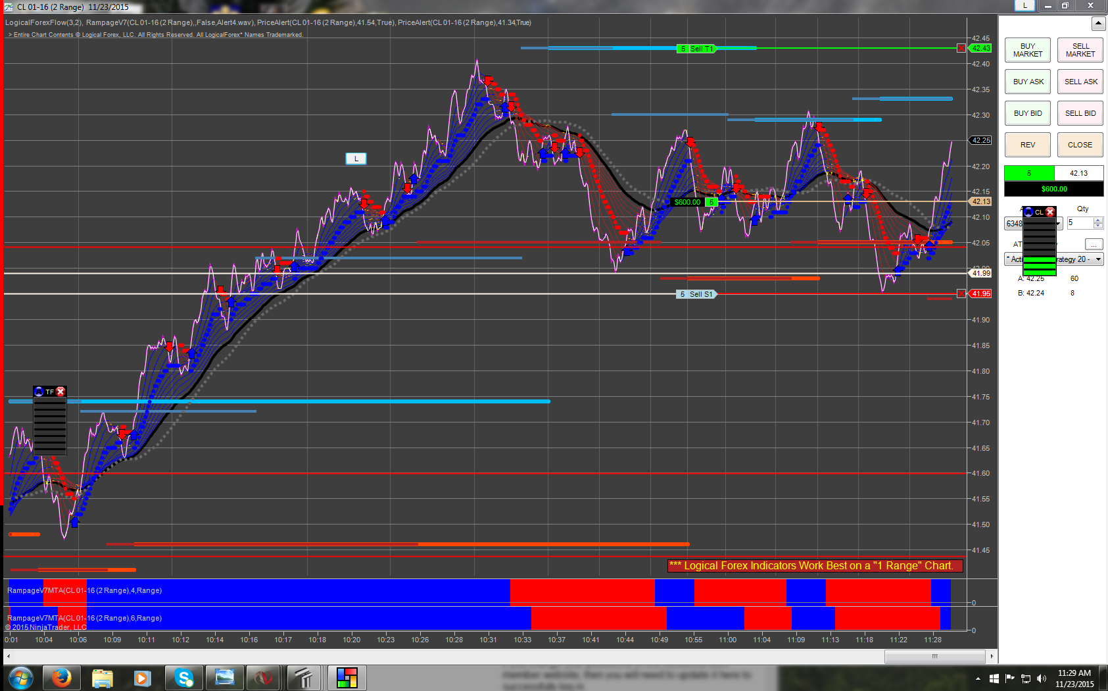Click the 41.99 price marker on axis

pyautogui.click(x=981, y=273)
